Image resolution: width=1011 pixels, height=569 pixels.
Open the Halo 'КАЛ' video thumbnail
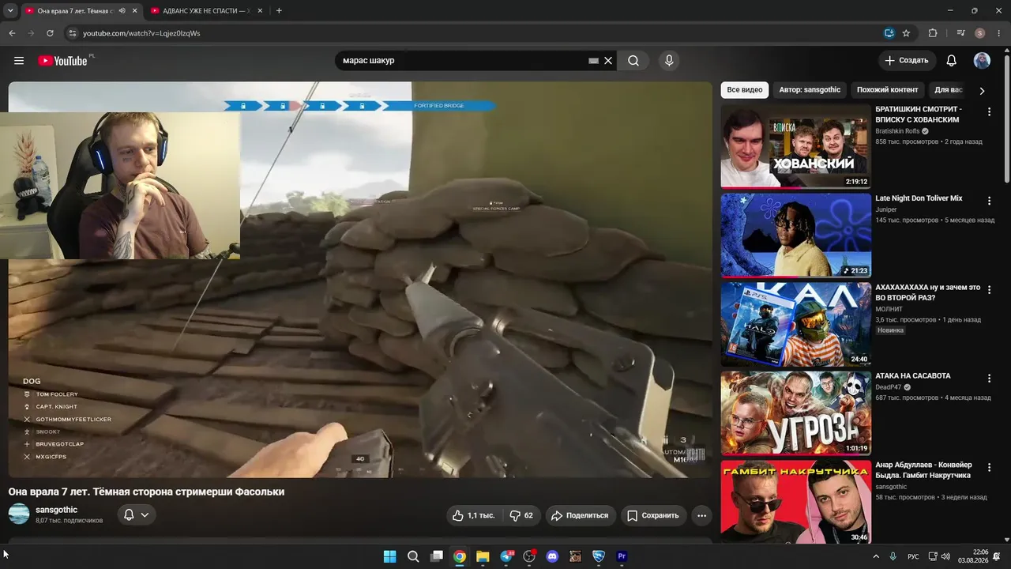[795, 324]
